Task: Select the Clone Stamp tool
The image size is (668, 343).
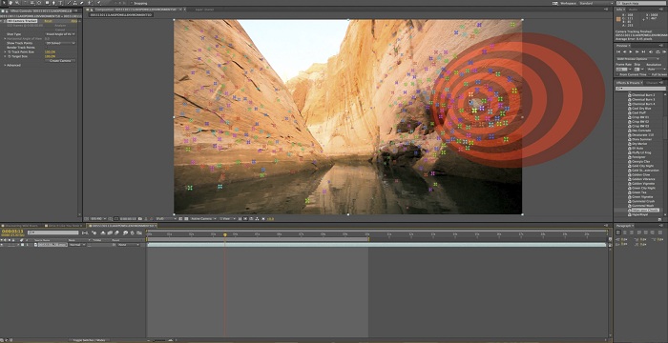Action: [75, 3]
